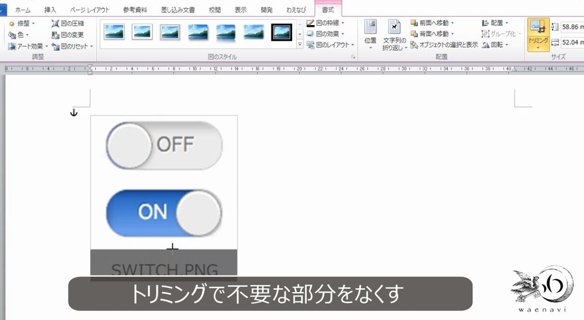Open the 色 color menu

click(x=19, y=35)
